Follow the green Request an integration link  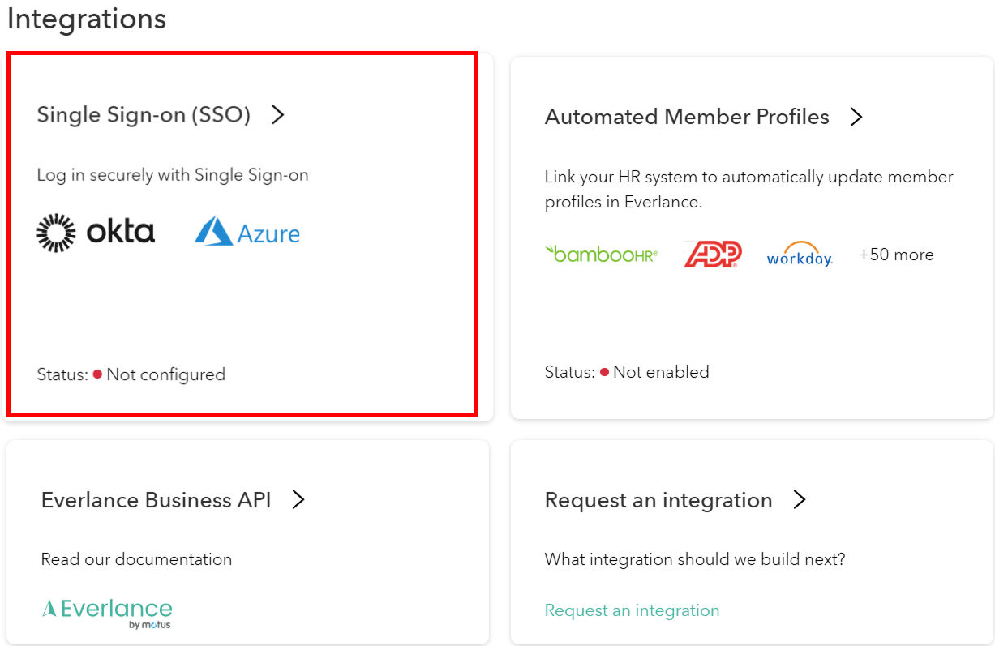(632, 610)
